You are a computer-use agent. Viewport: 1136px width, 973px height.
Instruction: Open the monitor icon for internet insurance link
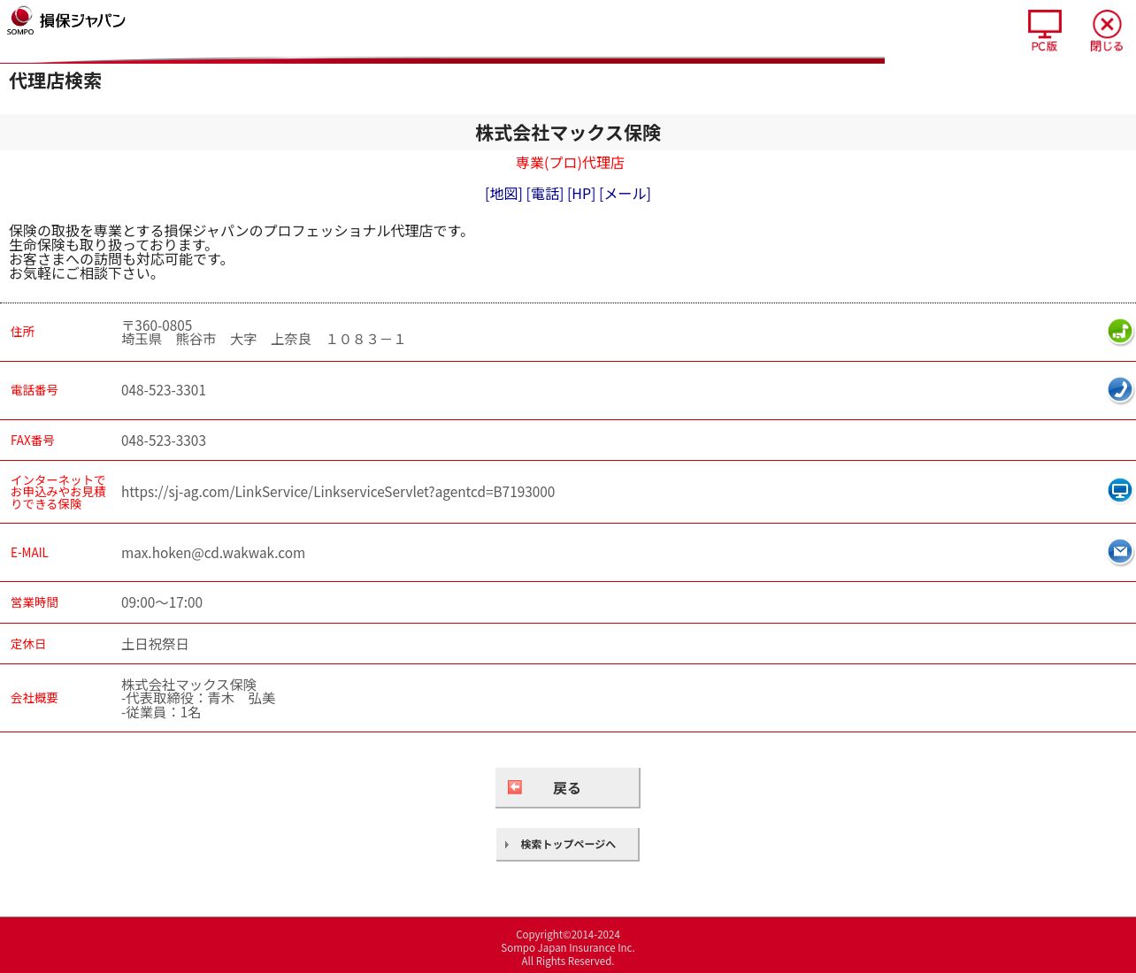[x=1120, y=490]
